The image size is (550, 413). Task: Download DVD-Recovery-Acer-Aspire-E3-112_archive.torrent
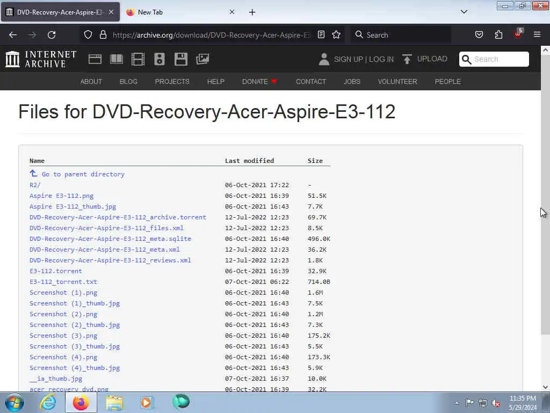118,217
